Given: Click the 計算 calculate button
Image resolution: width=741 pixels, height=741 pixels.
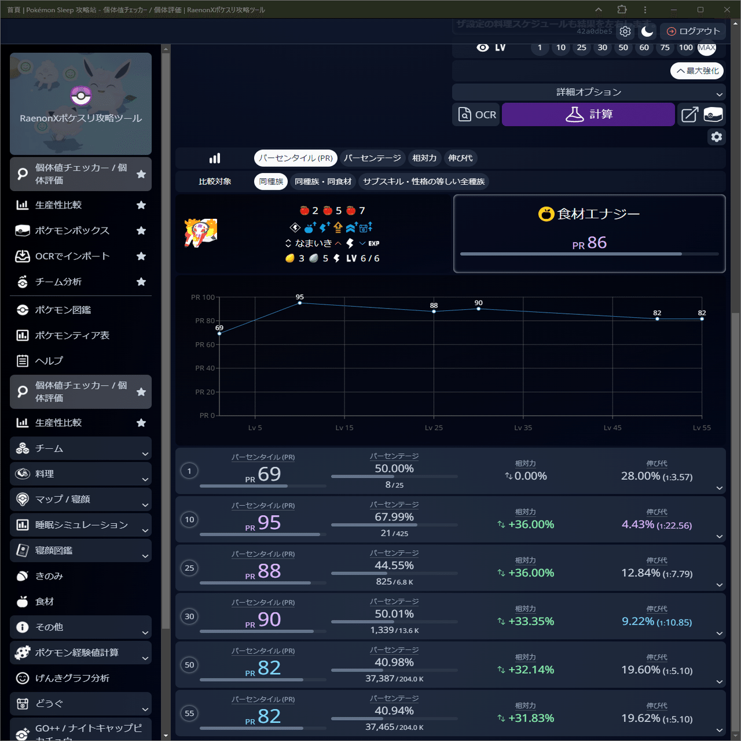Looking at the screenshot, I should [x=588, y=115].
